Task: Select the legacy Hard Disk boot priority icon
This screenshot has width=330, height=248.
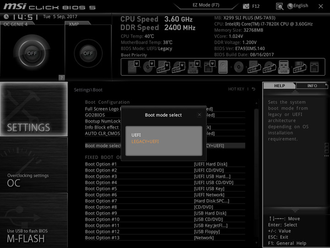Action: tap(223, 67)
